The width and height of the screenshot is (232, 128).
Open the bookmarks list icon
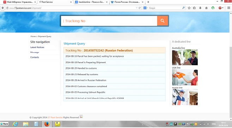click(x=194, y=8)
